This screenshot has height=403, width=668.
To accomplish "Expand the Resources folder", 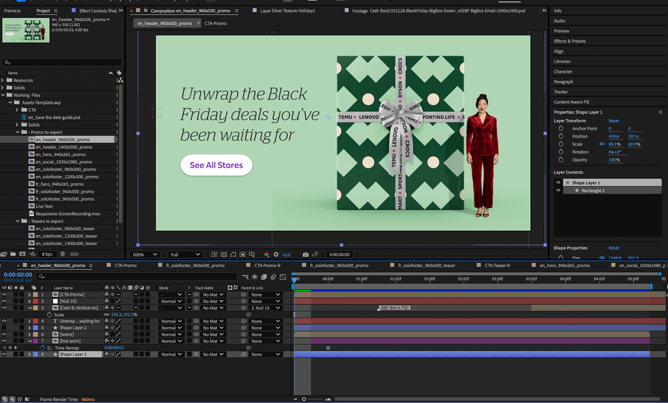I will coord(3,80).
